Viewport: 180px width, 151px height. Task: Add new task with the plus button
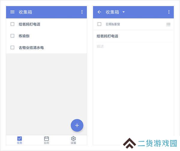coord(77,125)
